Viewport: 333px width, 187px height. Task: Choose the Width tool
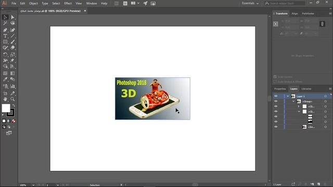click(5, 61)
